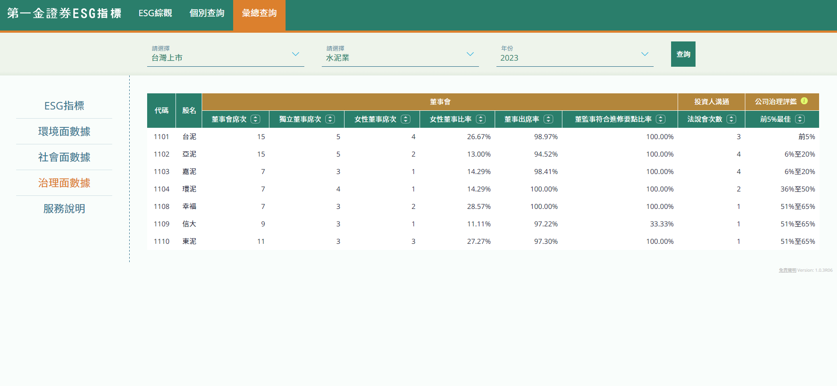Click the 台泥 row in table

tap(189, 137)
